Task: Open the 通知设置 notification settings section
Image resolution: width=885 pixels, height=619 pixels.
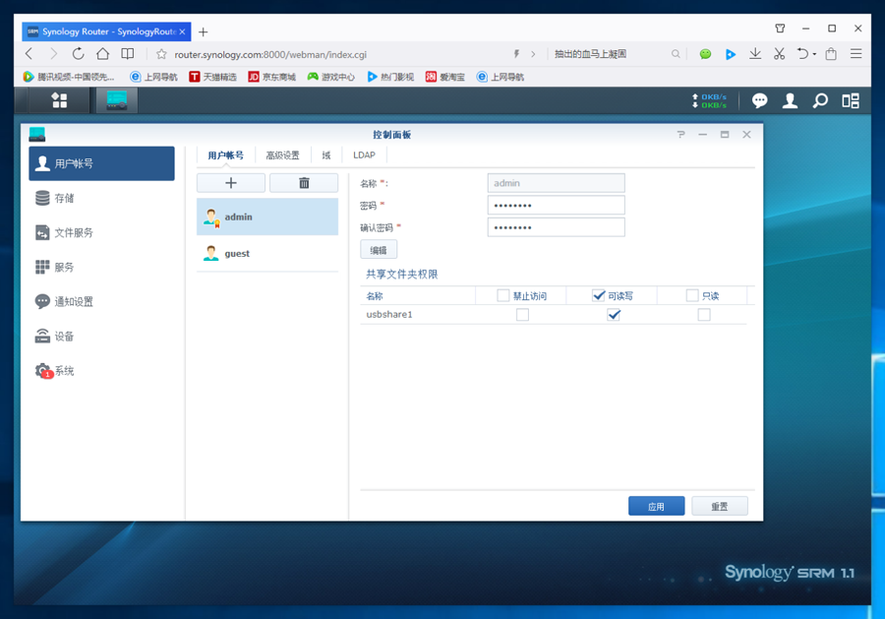Action: 73,302
